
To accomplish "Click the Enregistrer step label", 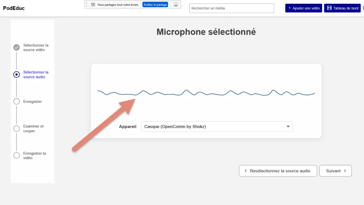I will (32, 102).
